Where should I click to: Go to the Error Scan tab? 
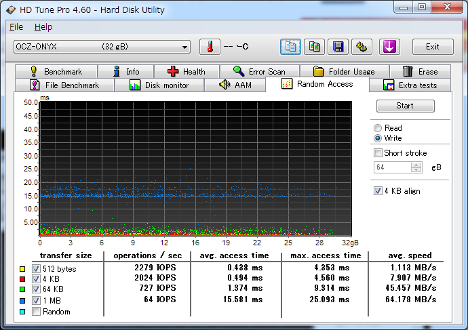pyautogui.click(x=260, y=72)
